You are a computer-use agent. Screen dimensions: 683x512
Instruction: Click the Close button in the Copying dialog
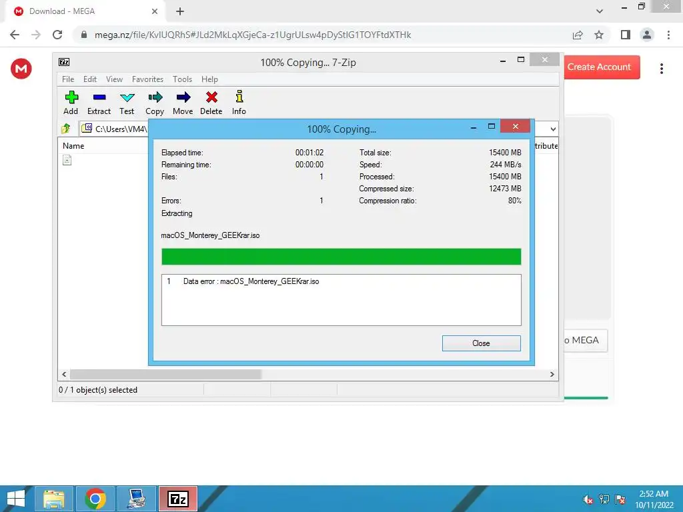[481, 343]
